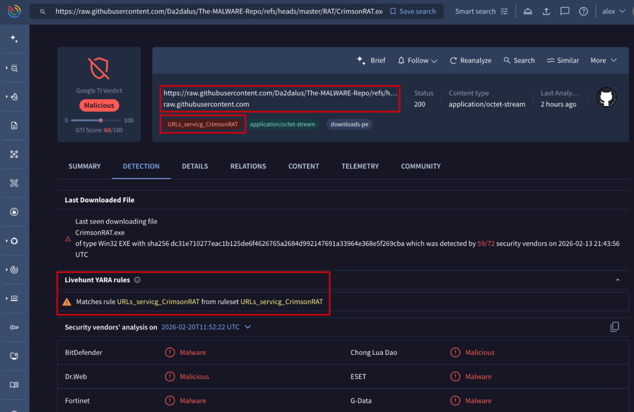Click the Chong Lua Dao vendor name
The width and height of the screenshot is (634, 412).
coord(374,353)
